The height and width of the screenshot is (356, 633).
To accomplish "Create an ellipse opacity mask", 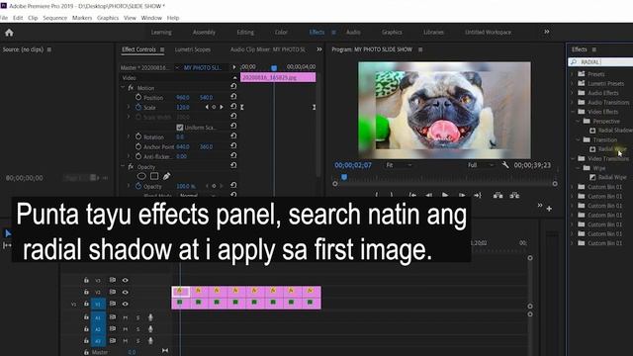I will point(141,176).
